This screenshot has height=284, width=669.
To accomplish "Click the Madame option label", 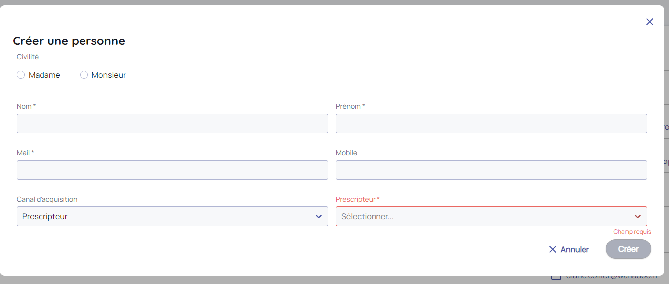I will [x=44, y=75].
